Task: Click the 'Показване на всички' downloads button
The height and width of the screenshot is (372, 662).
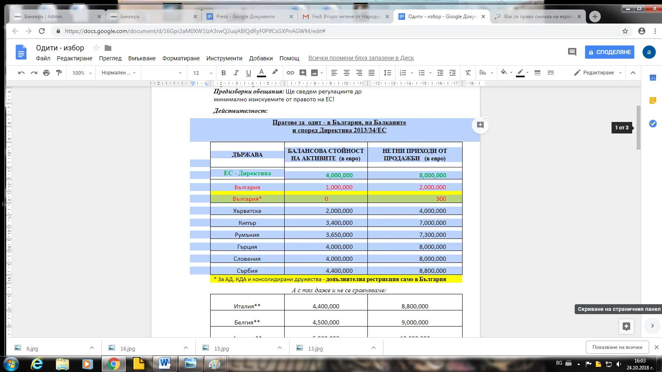Action: [617, 347]
